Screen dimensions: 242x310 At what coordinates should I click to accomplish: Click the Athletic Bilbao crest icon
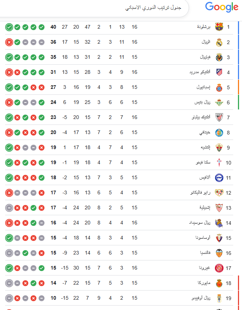point(219,117)
